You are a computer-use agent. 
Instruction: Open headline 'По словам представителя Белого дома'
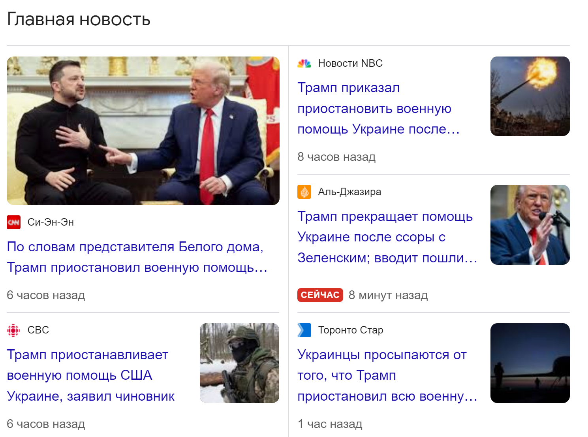(x=137, y=257)
